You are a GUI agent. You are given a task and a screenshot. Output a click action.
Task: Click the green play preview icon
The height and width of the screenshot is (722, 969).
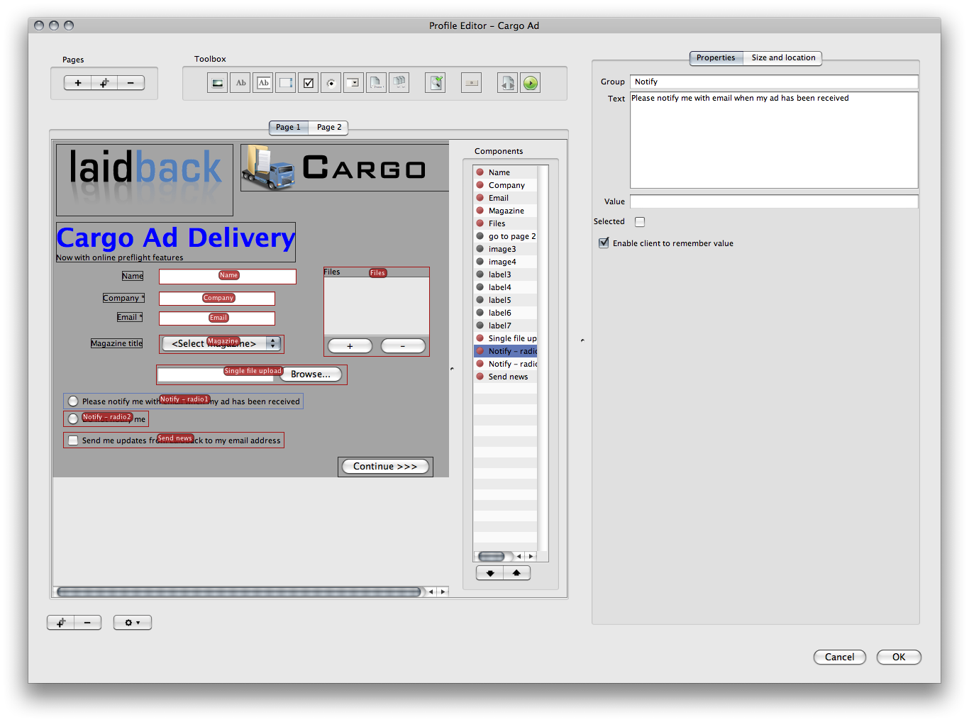[530, 83]
